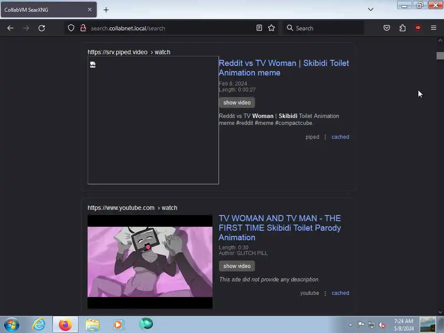Click the www.youtube.com result URL
The width and height of the screenshot is (444, 333).
pyautogui.click(x=132, y=208)
